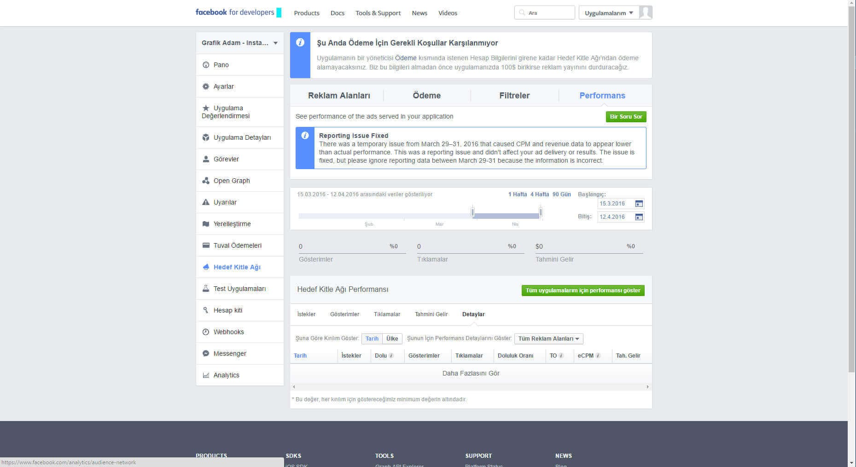Click the Dolu column info icon
The image size is (856, 467).
[x=391, y=356]
